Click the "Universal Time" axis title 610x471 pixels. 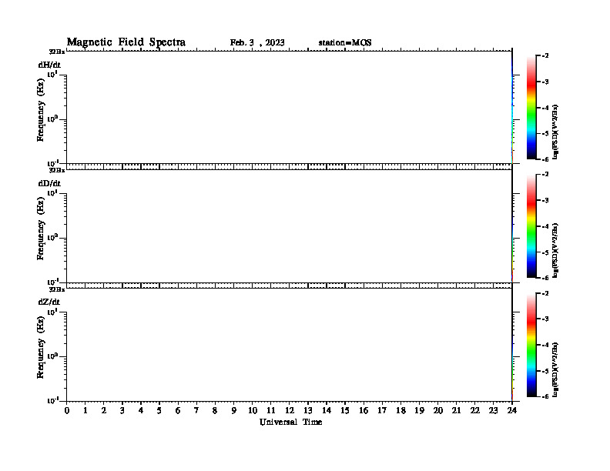[290, 422]
